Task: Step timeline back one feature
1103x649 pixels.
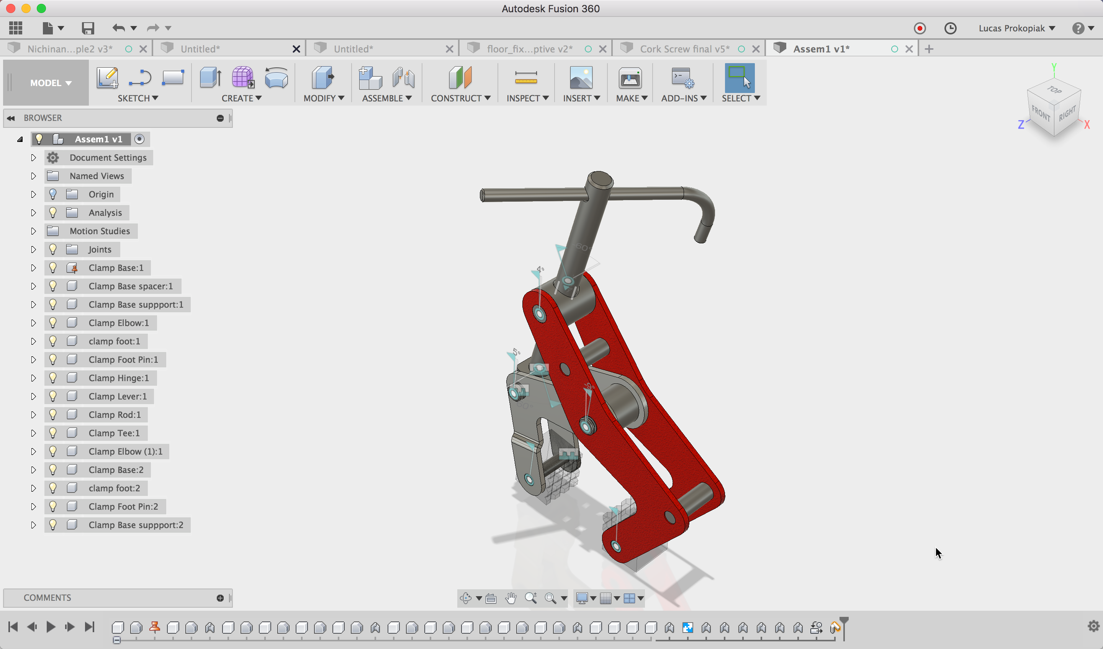Action: click(x=32, y=627)
